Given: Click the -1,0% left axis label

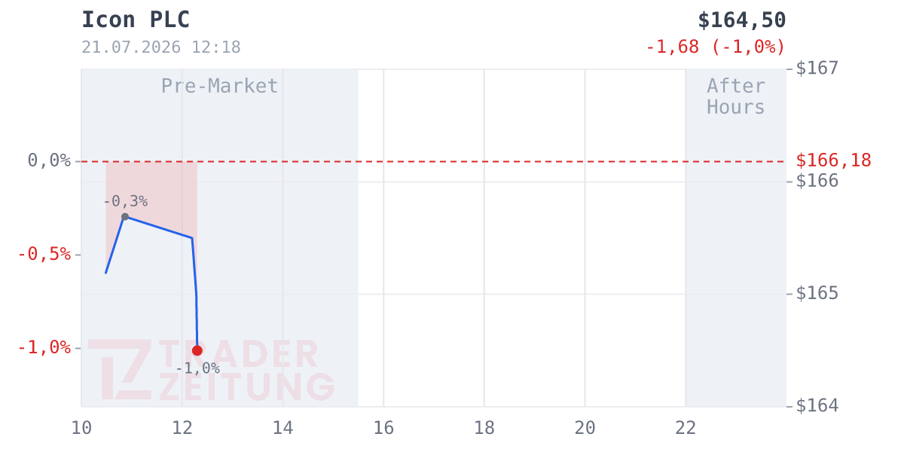Looking at the screenshot, I should click(44, 347).
